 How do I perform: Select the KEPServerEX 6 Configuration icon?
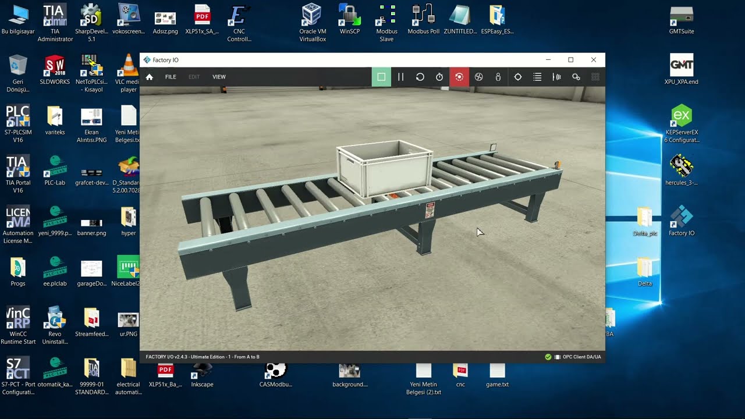coord(682,124)
